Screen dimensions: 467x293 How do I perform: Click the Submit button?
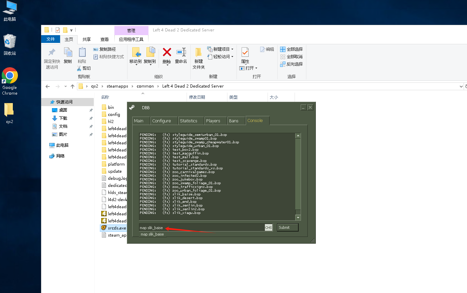[288, 227]
